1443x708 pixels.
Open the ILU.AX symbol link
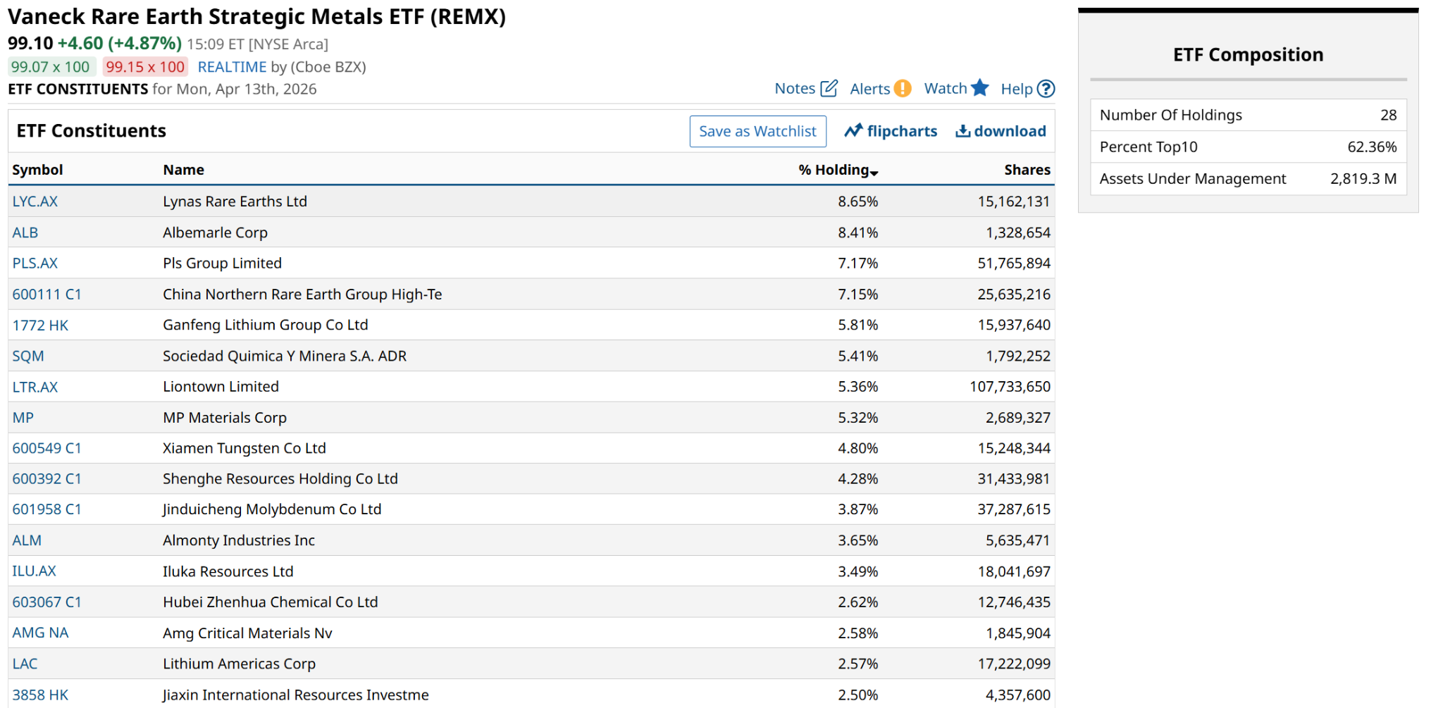click(x=35, y=571)
